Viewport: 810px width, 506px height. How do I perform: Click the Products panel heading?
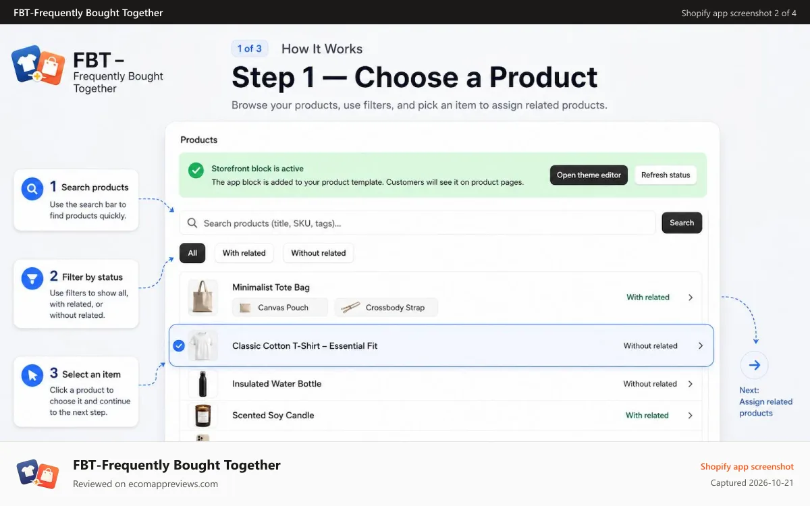199,140
